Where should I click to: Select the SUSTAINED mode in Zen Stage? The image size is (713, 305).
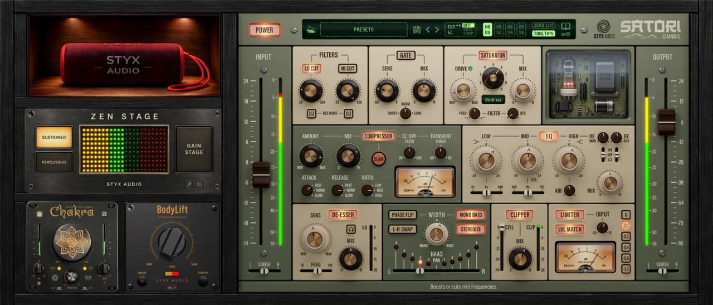[x=54, y=137]
